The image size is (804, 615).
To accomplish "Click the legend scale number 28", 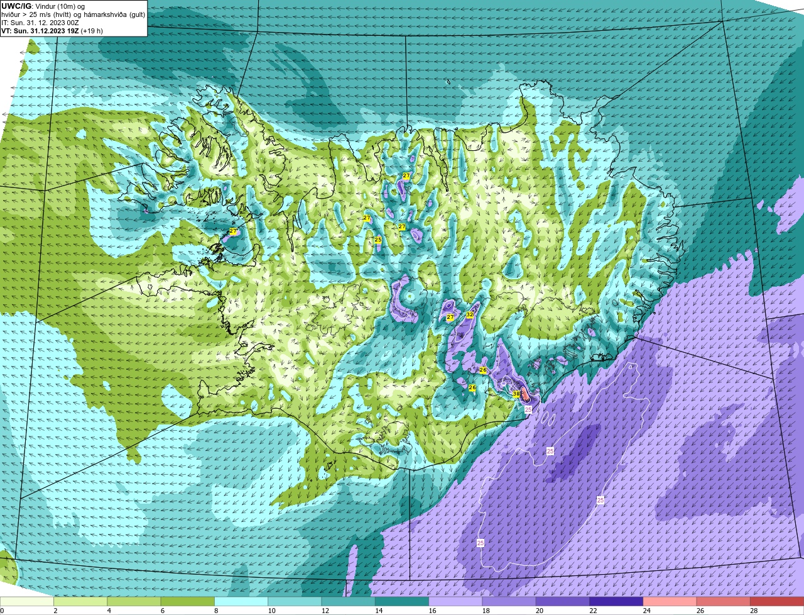I will (x=754, y=611).
